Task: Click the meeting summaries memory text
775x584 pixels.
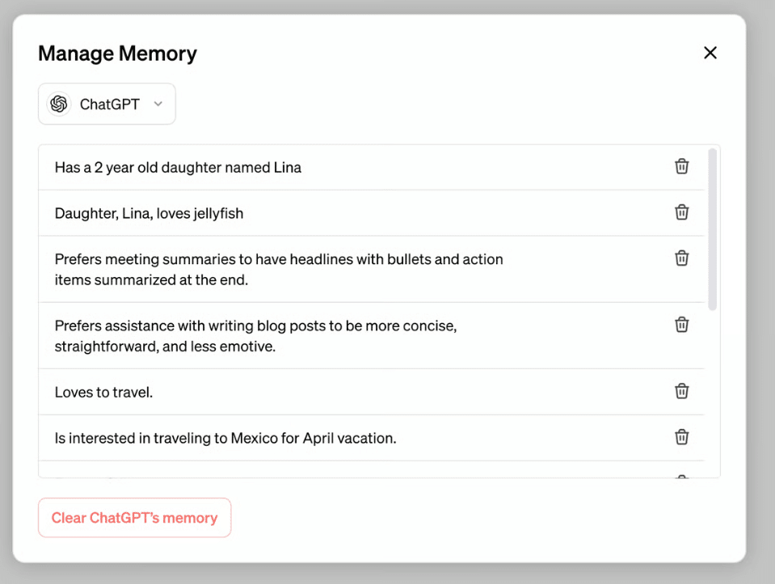Action: [279, 270]
